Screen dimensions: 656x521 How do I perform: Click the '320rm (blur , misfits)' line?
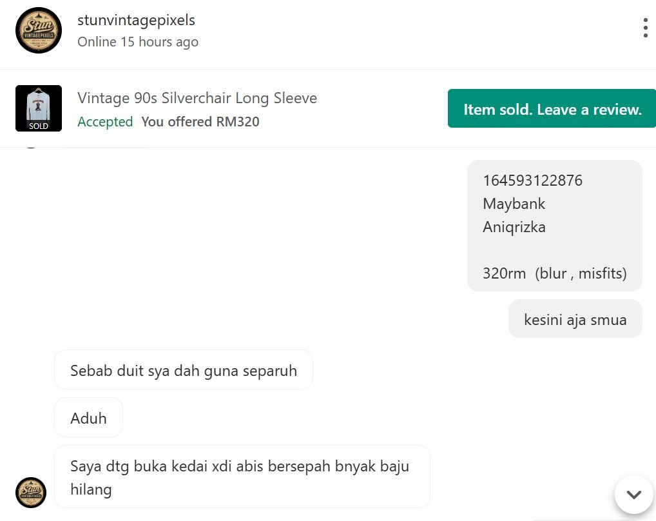(555, 273)
